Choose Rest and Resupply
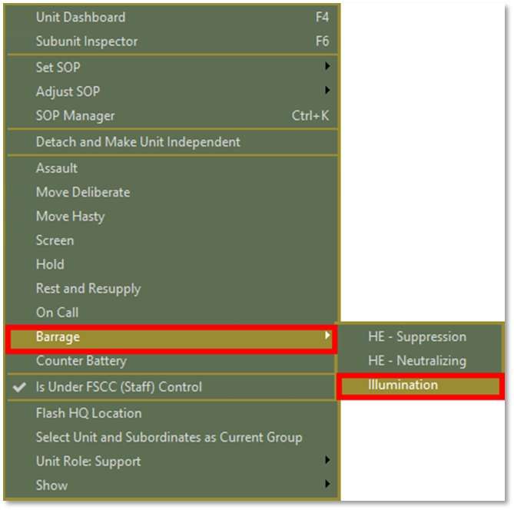Screen dimensions: 514x510 tap(88, 289)
